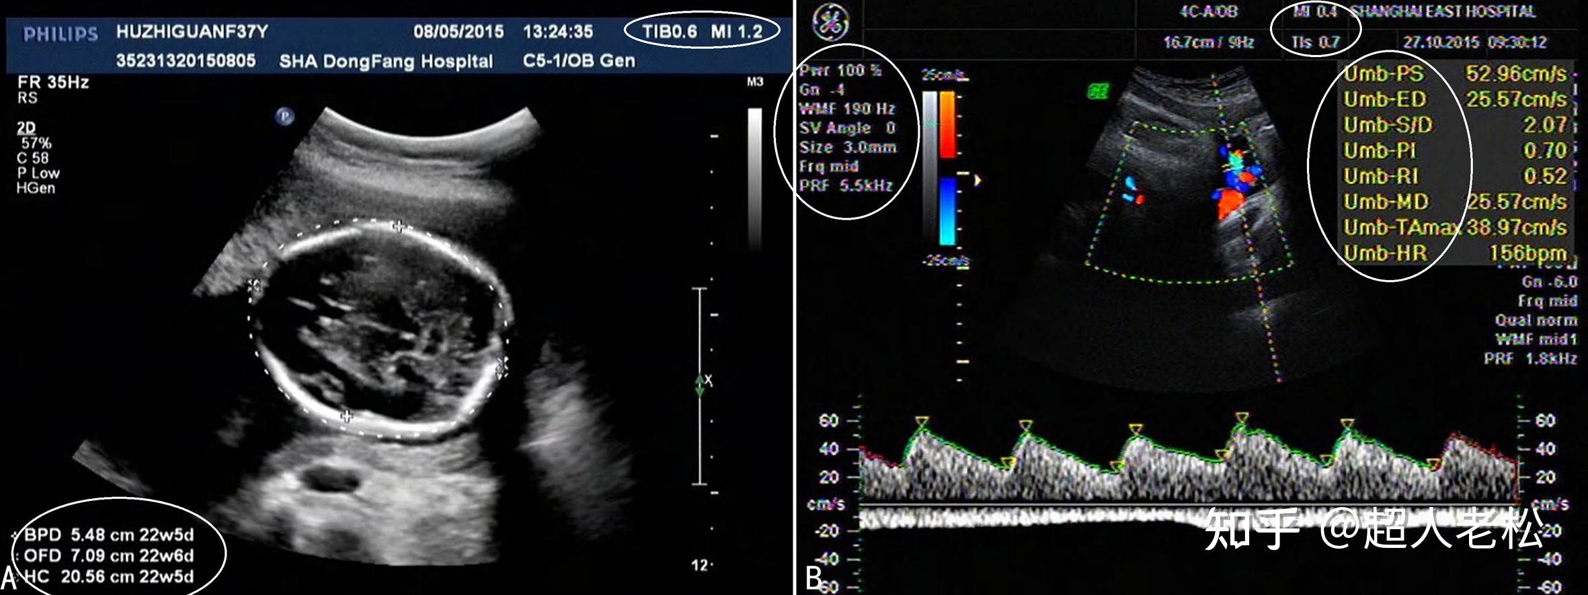Screen dimensions: 1588x595
Task: Click the Umb-RI 0.52 row
Action: tap(1455, 175)
